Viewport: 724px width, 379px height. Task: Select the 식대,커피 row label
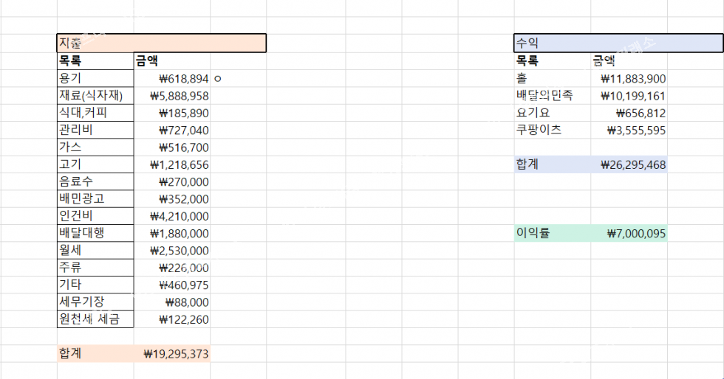coord(95,113)
